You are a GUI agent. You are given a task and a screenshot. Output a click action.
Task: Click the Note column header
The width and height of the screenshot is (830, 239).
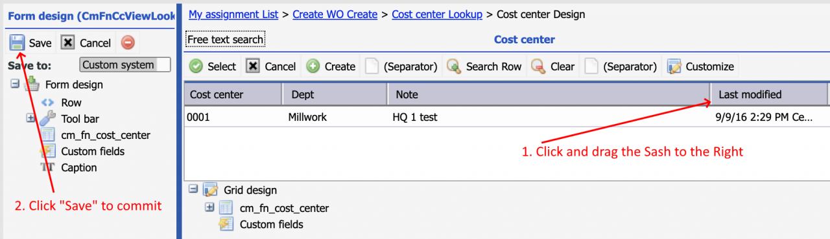pos(549,94)
